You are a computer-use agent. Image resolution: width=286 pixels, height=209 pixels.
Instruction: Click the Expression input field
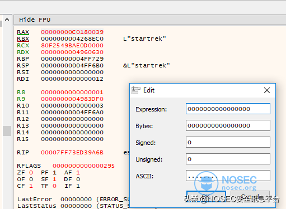point(228,109)
